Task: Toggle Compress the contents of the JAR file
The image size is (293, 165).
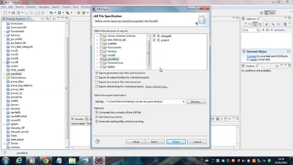Action: click(x=97, y=112)
